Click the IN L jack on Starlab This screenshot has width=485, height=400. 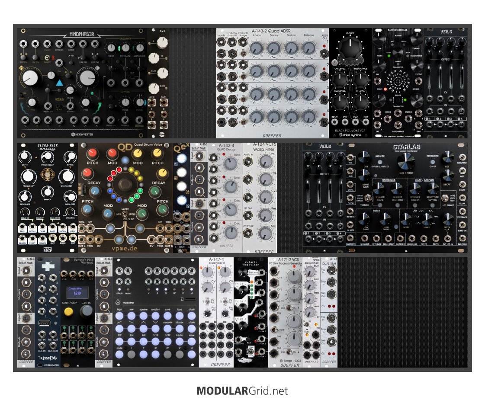click(350, 158)
